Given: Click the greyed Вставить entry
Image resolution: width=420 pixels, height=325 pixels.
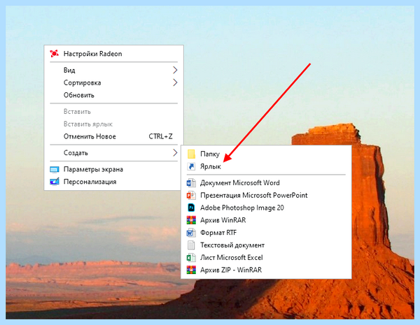Looking at the screenshot, I should point(114,112).
